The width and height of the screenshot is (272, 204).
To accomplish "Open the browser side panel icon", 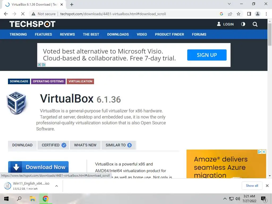I will [x=249, y=14].
